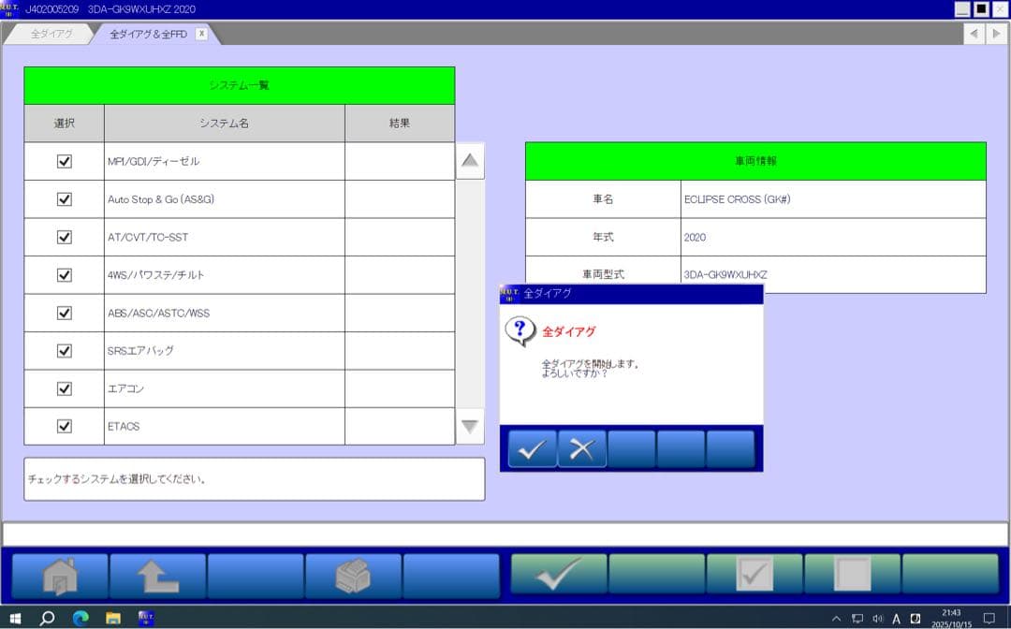
Task: Close the 全ダイアグ＆全FFD tab
Action: pyautogui.click(x=200, y=34)
